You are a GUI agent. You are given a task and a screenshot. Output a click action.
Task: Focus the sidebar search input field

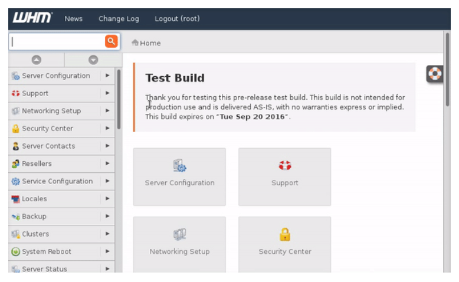[x=57, y=41]
